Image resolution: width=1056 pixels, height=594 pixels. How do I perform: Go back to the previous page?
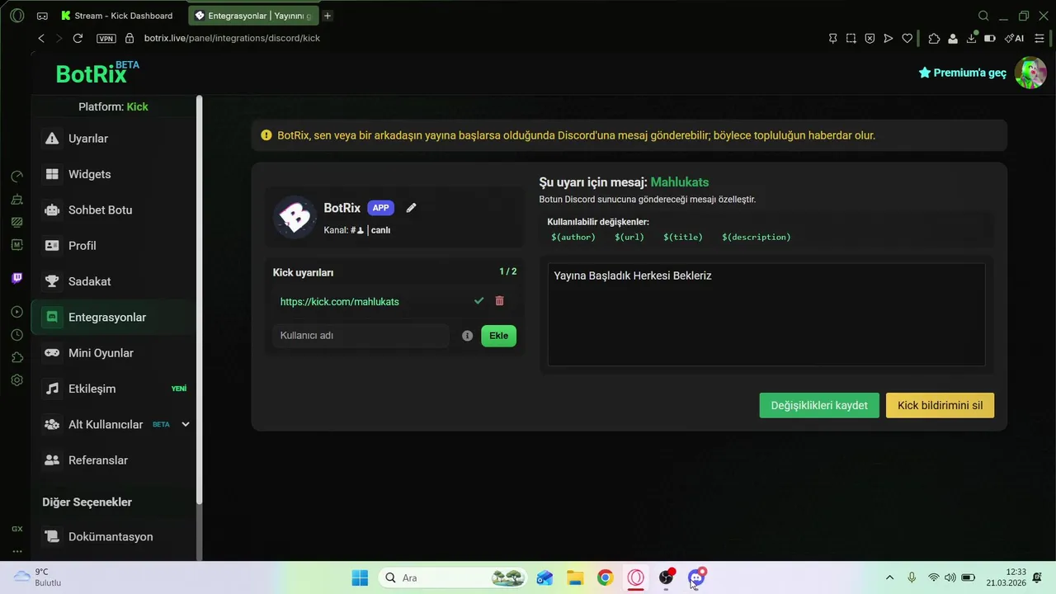coord(41,38)
